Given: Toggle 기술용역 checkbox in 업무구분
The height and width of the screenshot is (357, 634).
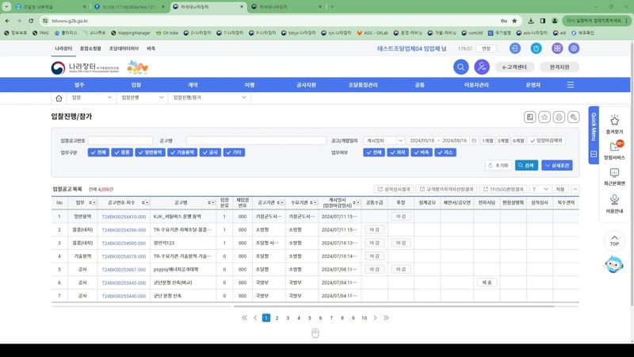Looking at the screenshot, I should click(x=182, y=152).
